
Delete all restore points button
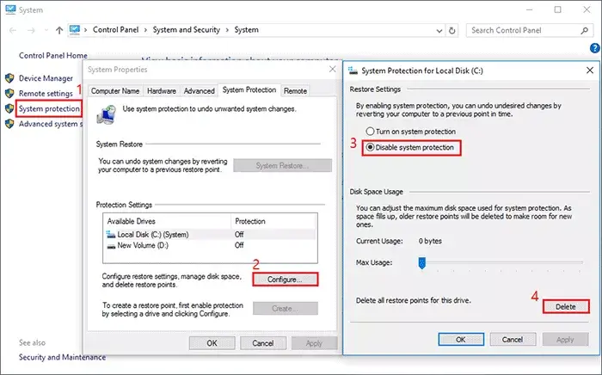[x=566, y=307]
